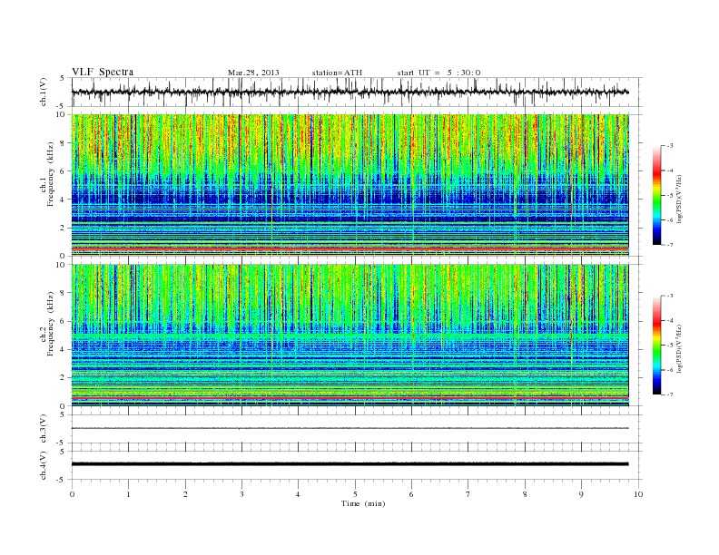The height and width of the screenshot is (555, 719).
Task: Click the time axis tick label "5"
Action: pyautogui.click(x=355, y=494)
